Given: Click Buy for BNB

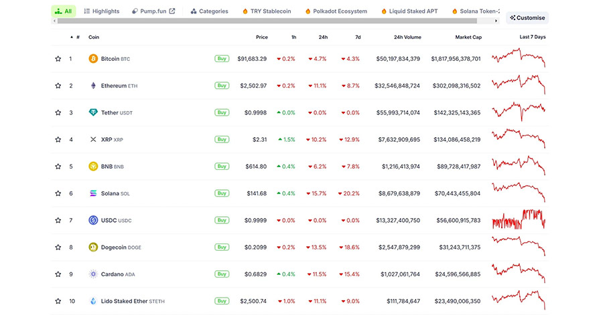Looking at the screenshot, I should coord(222,166).
